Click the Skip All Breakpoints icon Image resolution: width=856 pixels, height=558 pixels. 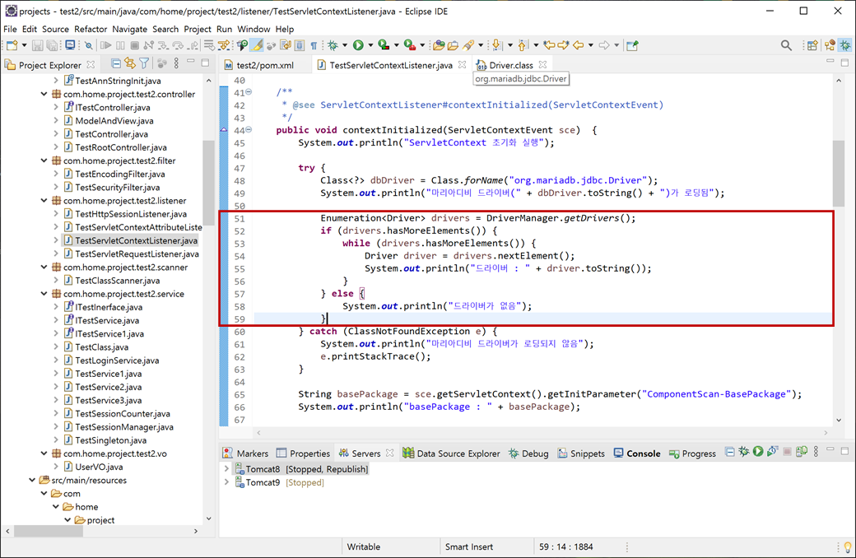[x=88, y=45]
